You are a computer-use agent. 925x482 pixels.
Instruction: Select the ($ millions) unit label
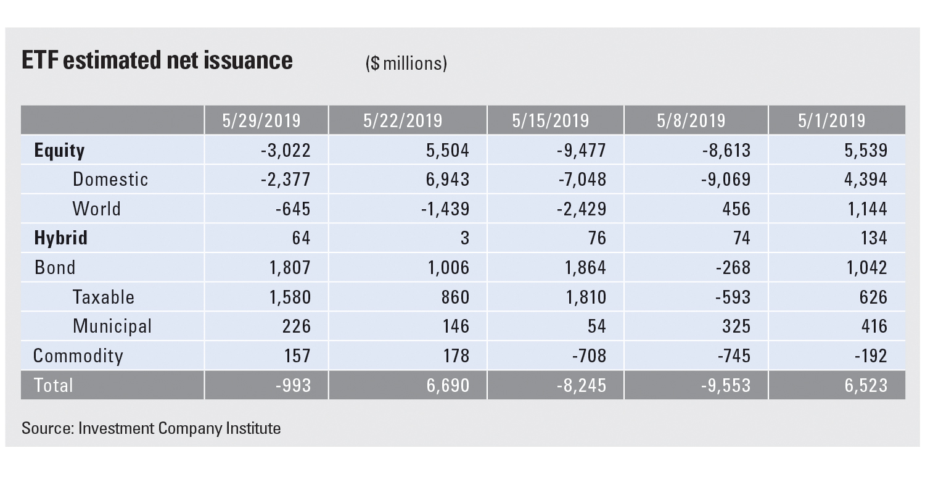pos(406,63)
